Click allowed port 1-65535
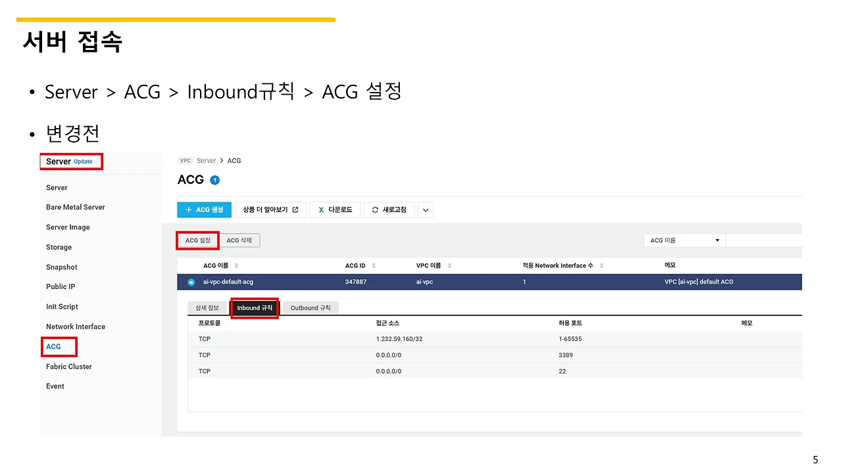 (x=570, y=339)
